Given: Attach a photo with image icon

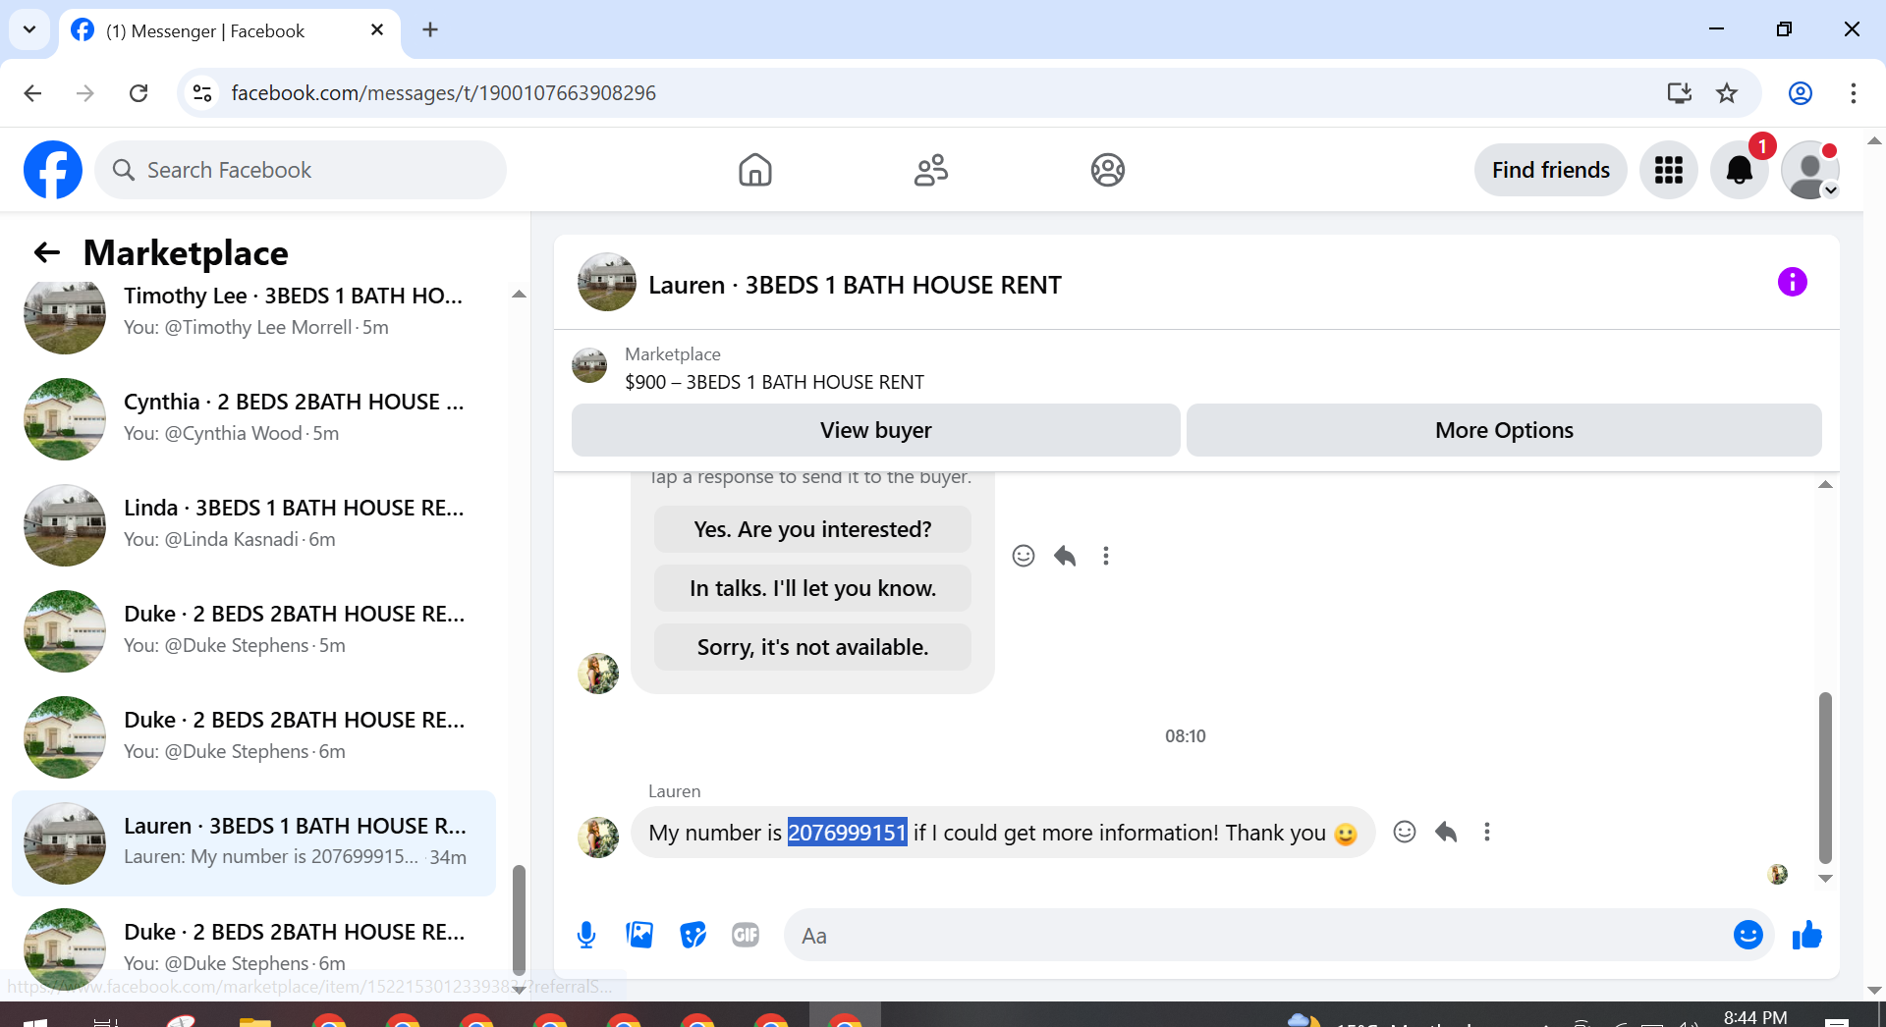Looking at the screenshot, I should point(639,935).
